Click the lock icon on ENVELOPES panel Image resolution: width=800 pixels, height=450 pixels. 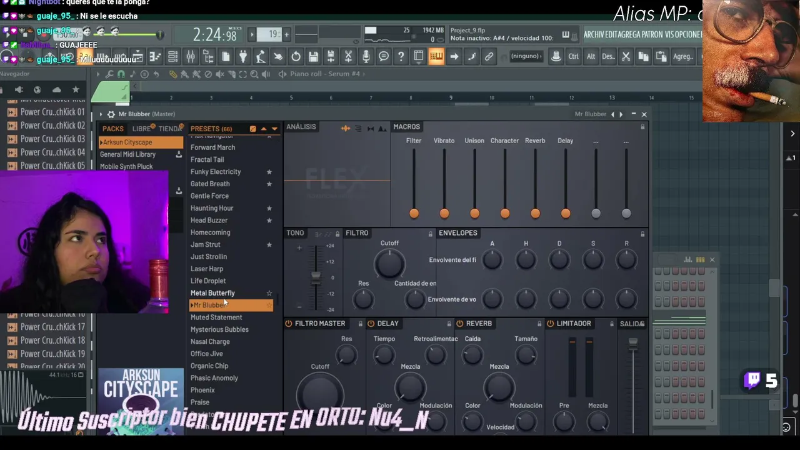[642, 234]
